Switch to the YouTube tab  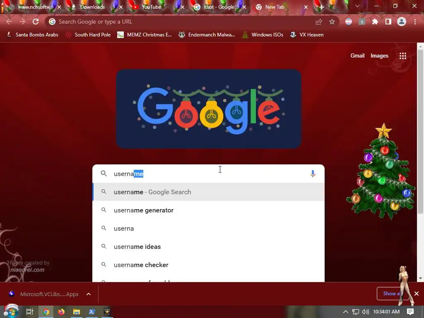151,7
